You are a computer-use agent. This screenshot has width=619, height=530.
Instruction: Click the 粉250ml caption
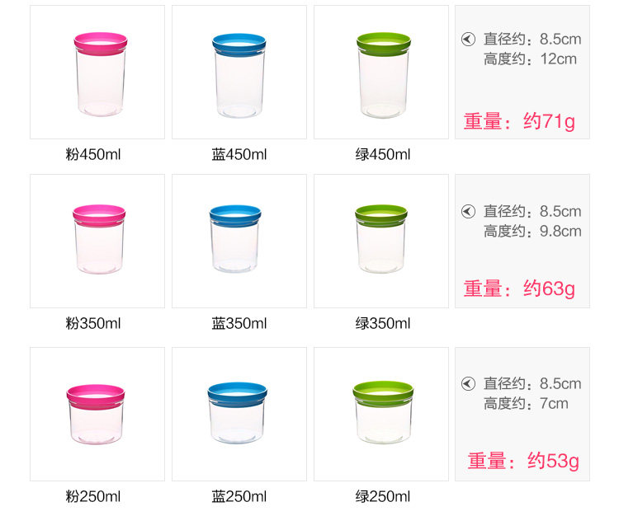point(93,496)
